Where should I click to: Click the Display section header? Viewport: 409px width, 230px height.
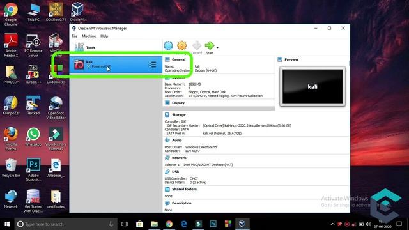tap(178, 103)
